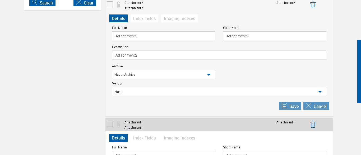Select the Details tab under Attachment1
361x155 pixels.
(x=118, y=138)
